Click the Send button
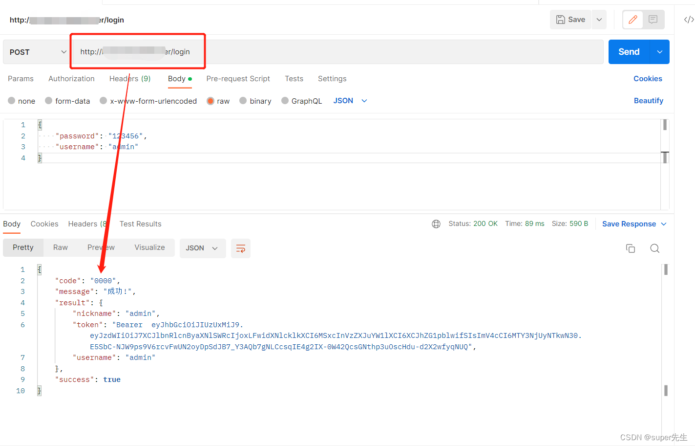The height and width of the screenshot is (446, 695). coord(629,52)
